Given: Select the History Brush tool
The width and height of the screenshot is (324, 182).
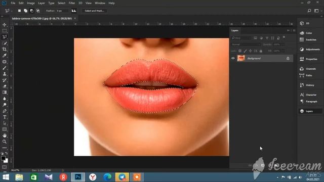Looking at the screenshot, I should 5,80.
